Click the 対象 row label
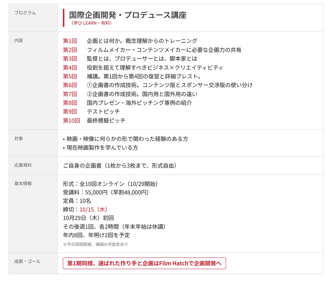The width and height of the screenshot is (332, 282). point(19,139)
